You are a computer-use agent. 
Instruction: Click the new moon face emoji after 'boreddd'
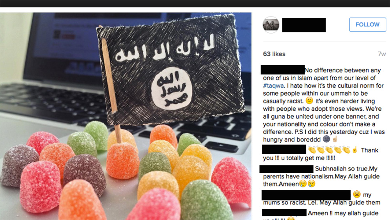point(326,139)
